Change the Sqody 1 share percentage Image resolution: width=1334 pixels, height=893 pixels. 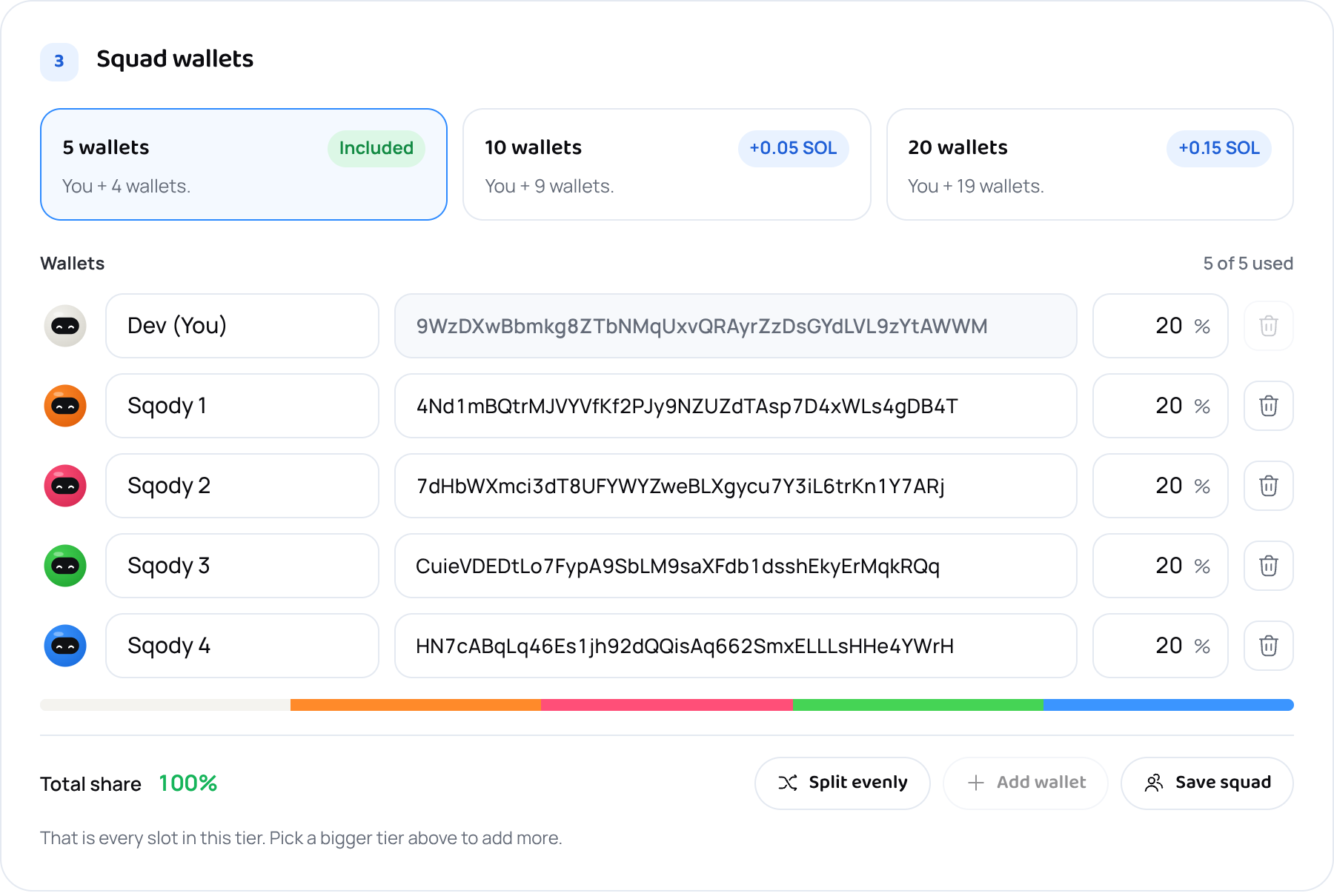point(1161,406)
